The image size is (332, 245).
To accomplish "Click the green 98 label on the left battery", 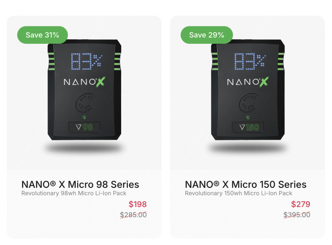I will tap(87, 127).
